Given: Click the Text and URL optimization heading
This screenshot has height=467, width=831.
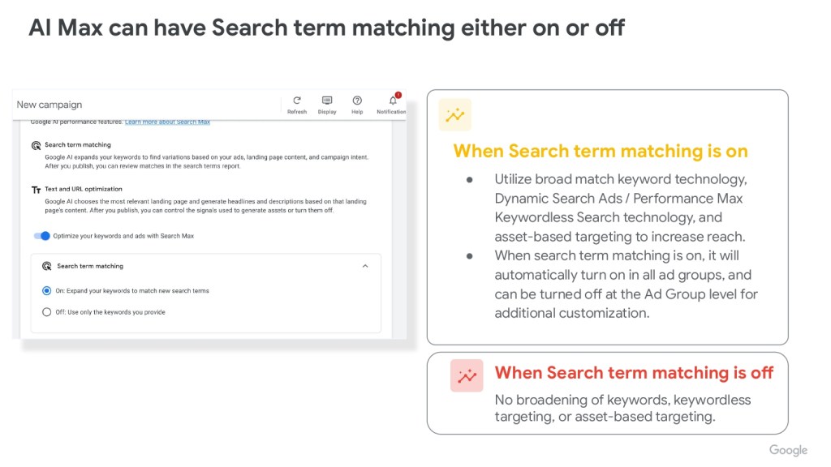Looking at the screenshot, I should [84, 189].
